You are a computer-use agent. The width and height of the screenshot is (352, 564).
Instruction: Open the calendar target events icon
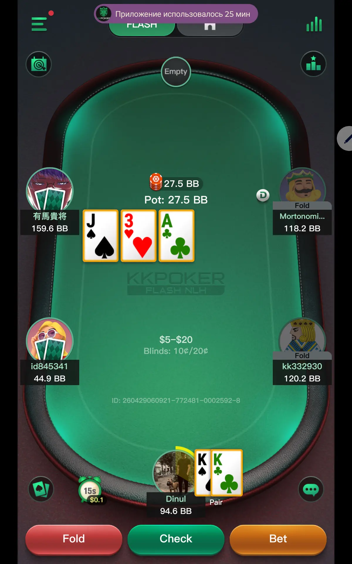coord(39,64)
